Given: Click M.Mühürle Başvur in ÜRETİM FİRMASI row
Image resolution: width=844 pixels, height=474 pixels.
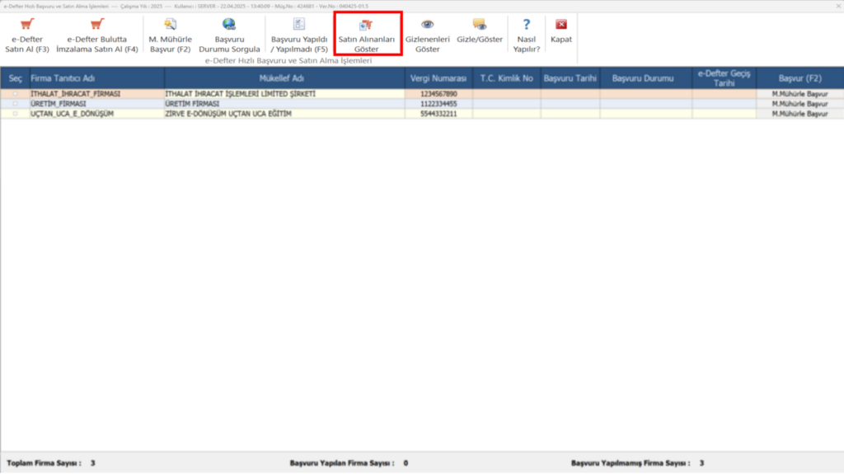Looking at the screenshot, I should point(799,103).
